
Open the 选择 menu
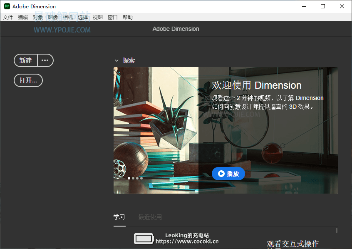[83, 17]
